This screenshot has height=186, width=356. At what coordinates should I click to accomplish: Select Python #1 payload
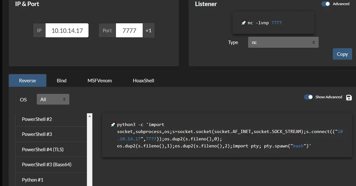pos(51,180)
